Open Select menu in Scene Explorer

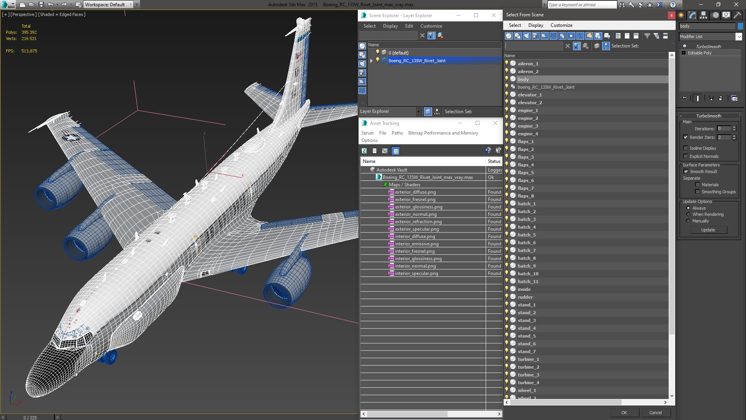[x=370, y=26]
